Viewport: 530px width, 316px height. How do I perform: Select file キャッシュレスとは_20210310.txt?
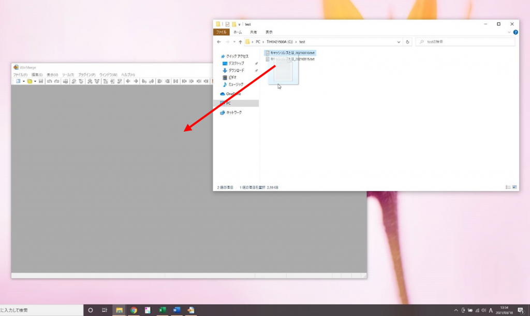(290, 53)
